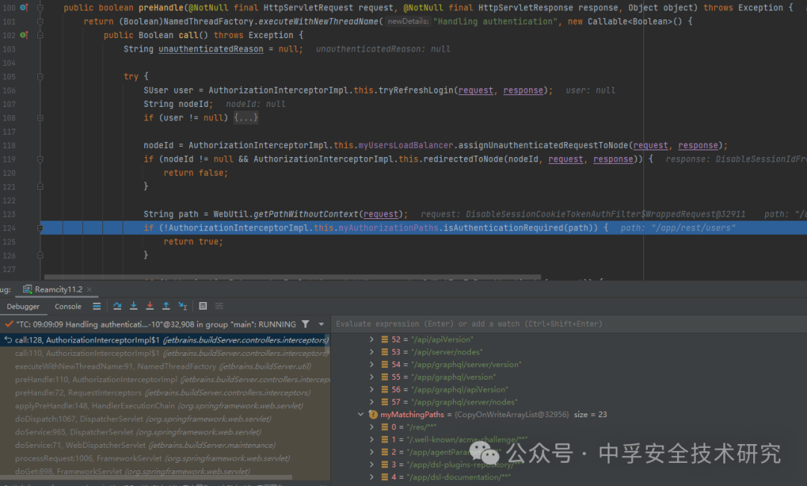Click the element icon beside index 52
This screenshot has width=807, height=486.
point(385,339)
